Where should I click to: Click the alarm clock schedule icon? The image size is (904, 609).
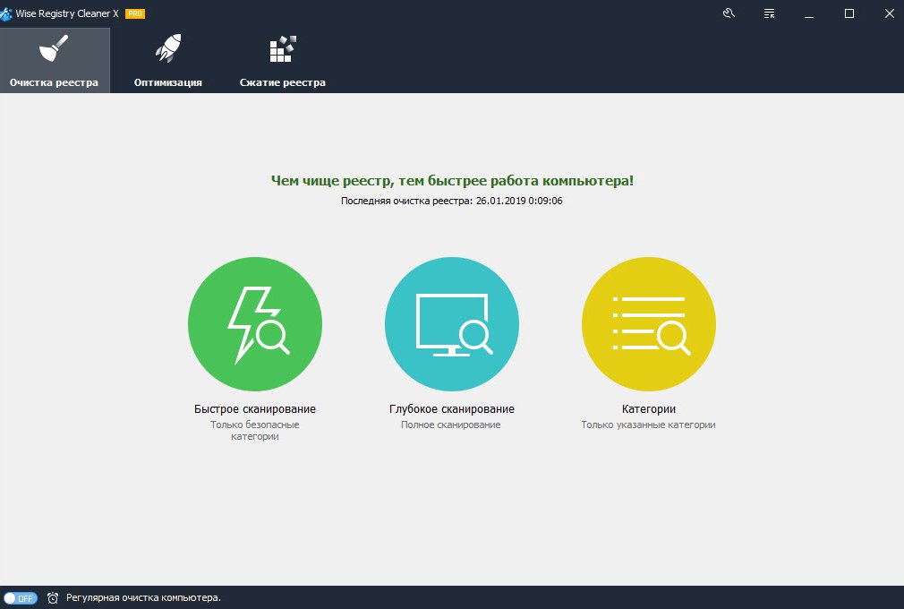[x=53, y=598]
